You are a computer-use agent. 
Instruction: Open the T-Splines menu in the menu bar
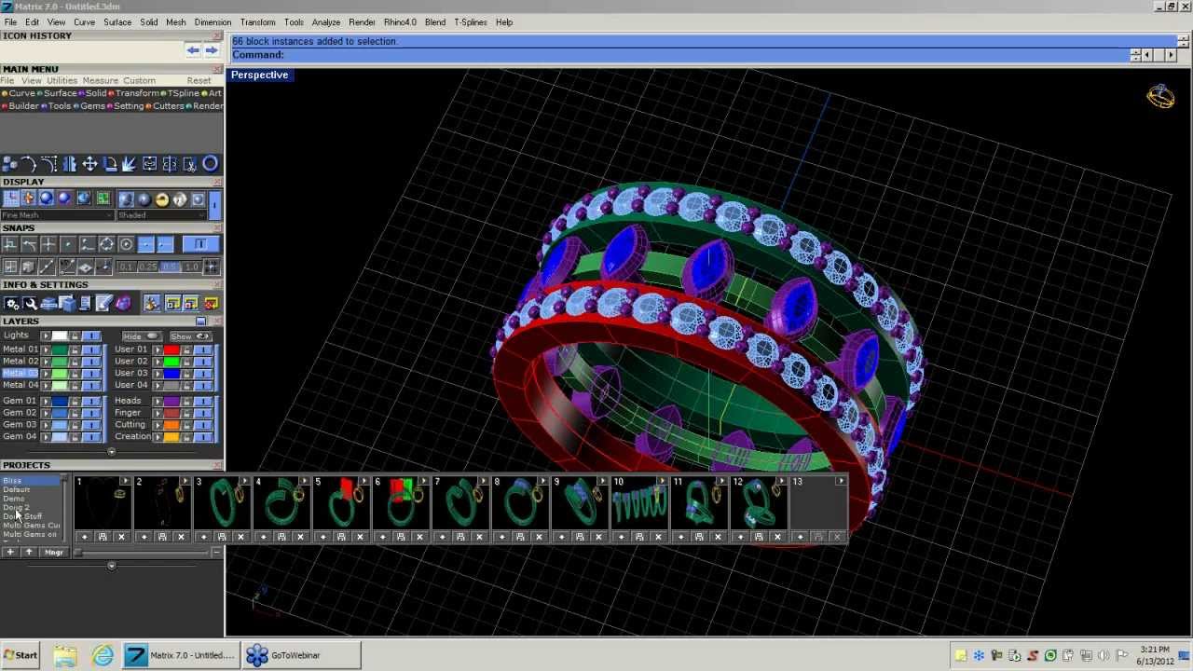tap(471, 22)
